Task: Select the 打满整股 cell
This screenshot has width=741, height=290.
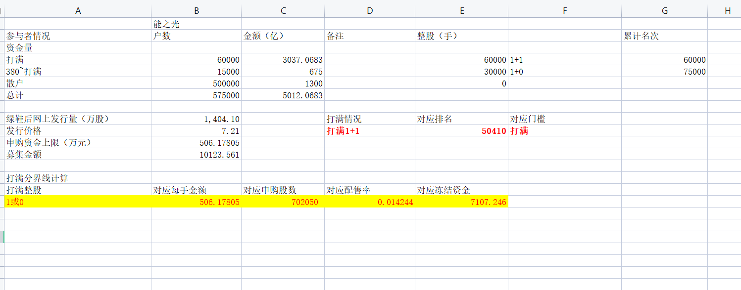Action: (78, 190)
